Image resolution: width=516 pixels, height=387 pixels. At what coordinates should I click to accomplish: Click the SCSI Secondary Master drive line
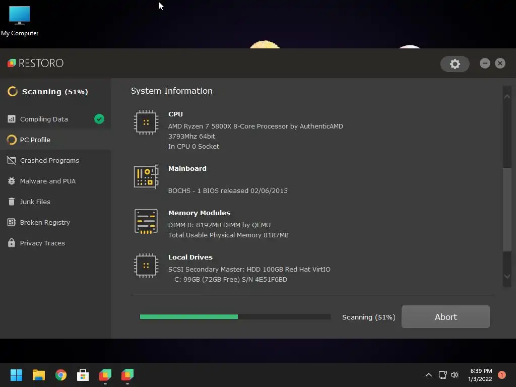click(x=249, y=269)
